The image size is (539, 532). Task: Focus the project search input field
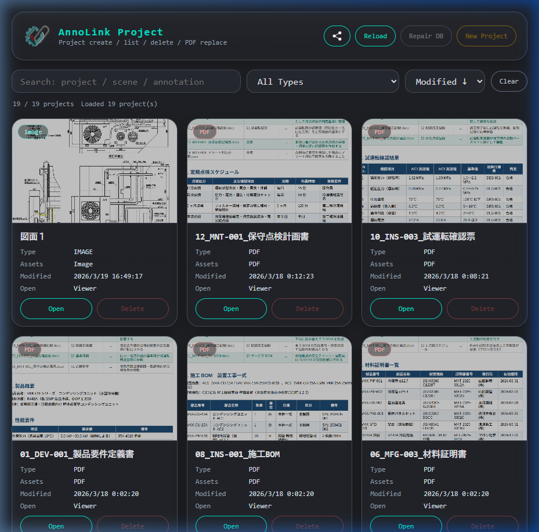pos(126,82)
